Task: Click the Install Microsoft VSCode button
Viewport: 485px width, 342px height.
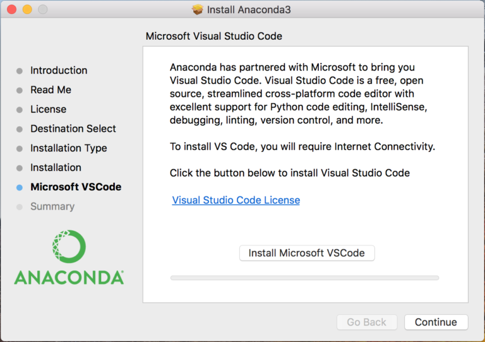Action: (x=306, y=253)
